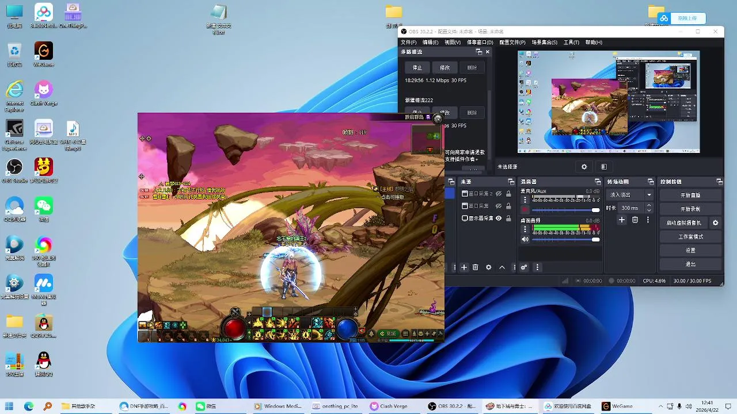This screenshot has height=414, width=737.
Task: Show hidden 窗口采集 source
Action: click(499, 206)
